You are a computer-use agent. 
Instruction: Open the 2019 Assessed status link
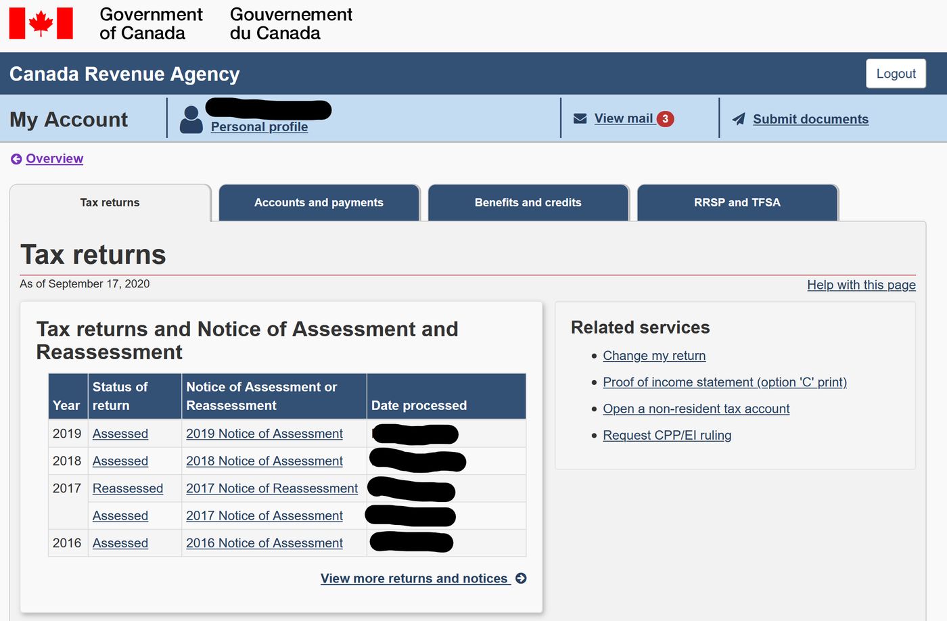click(x=120, y=434)
